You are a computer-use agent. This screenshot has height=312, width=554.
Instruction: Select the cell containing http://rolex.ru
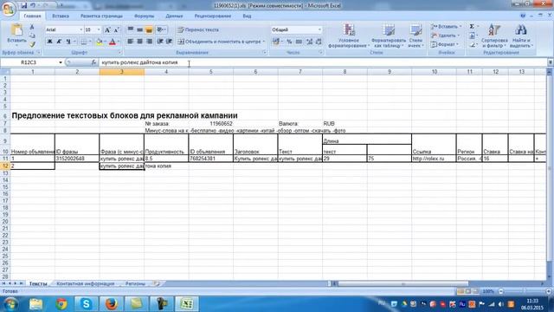point(434,159)
